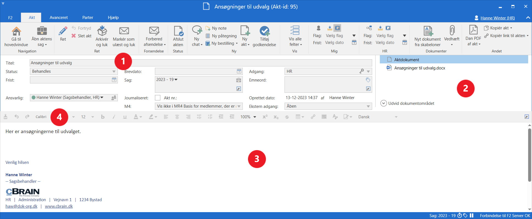The height and width of the screenshot is (219, 532).
Task: Click the tag icon in the Emneord field
Action: click(x=368, y=80)
